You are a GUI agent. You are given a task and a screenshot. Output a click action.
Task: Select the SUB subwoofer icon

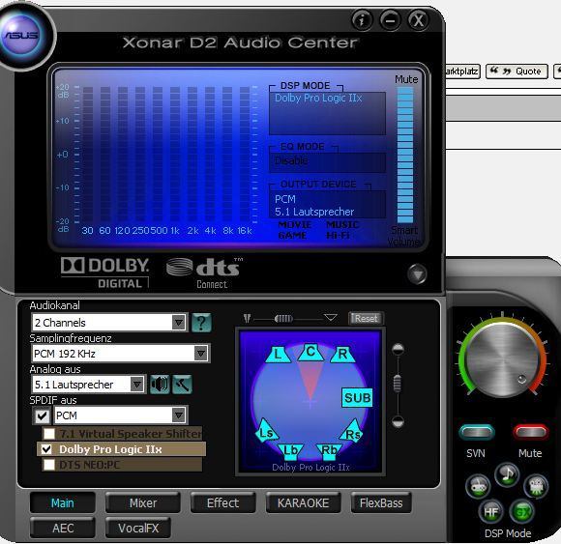[357, 397]
